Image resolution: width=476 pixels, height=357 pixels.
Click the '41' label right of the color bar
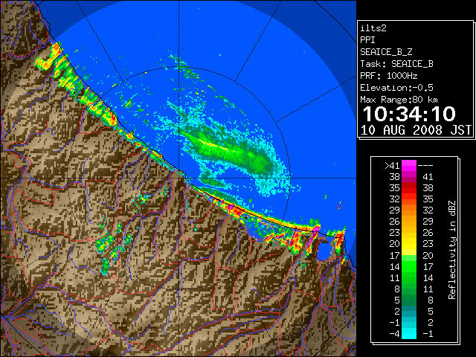428,177
